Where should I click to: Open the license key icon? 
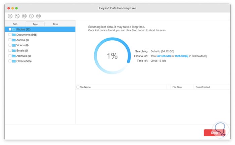tap(17, 16)
